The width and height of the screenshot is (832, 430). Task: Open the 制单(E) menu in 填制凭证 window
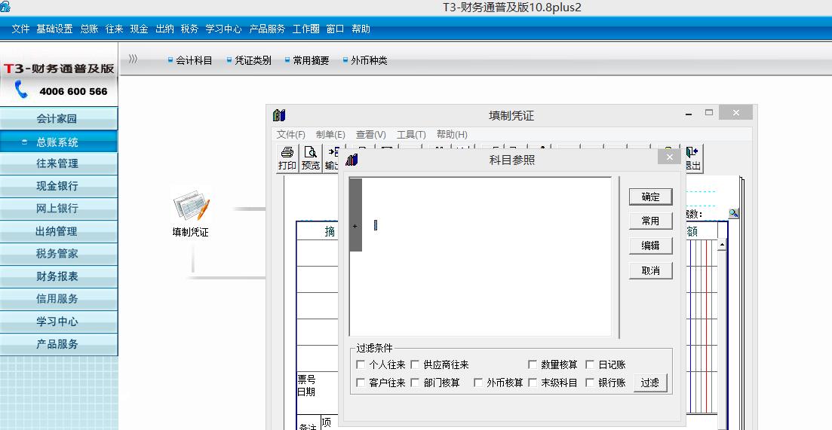(x=330, y=135)
